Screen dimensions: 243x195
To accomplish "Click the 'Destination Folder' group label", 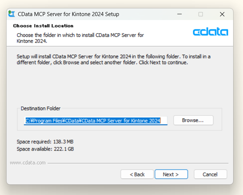I will pos(40,108).
